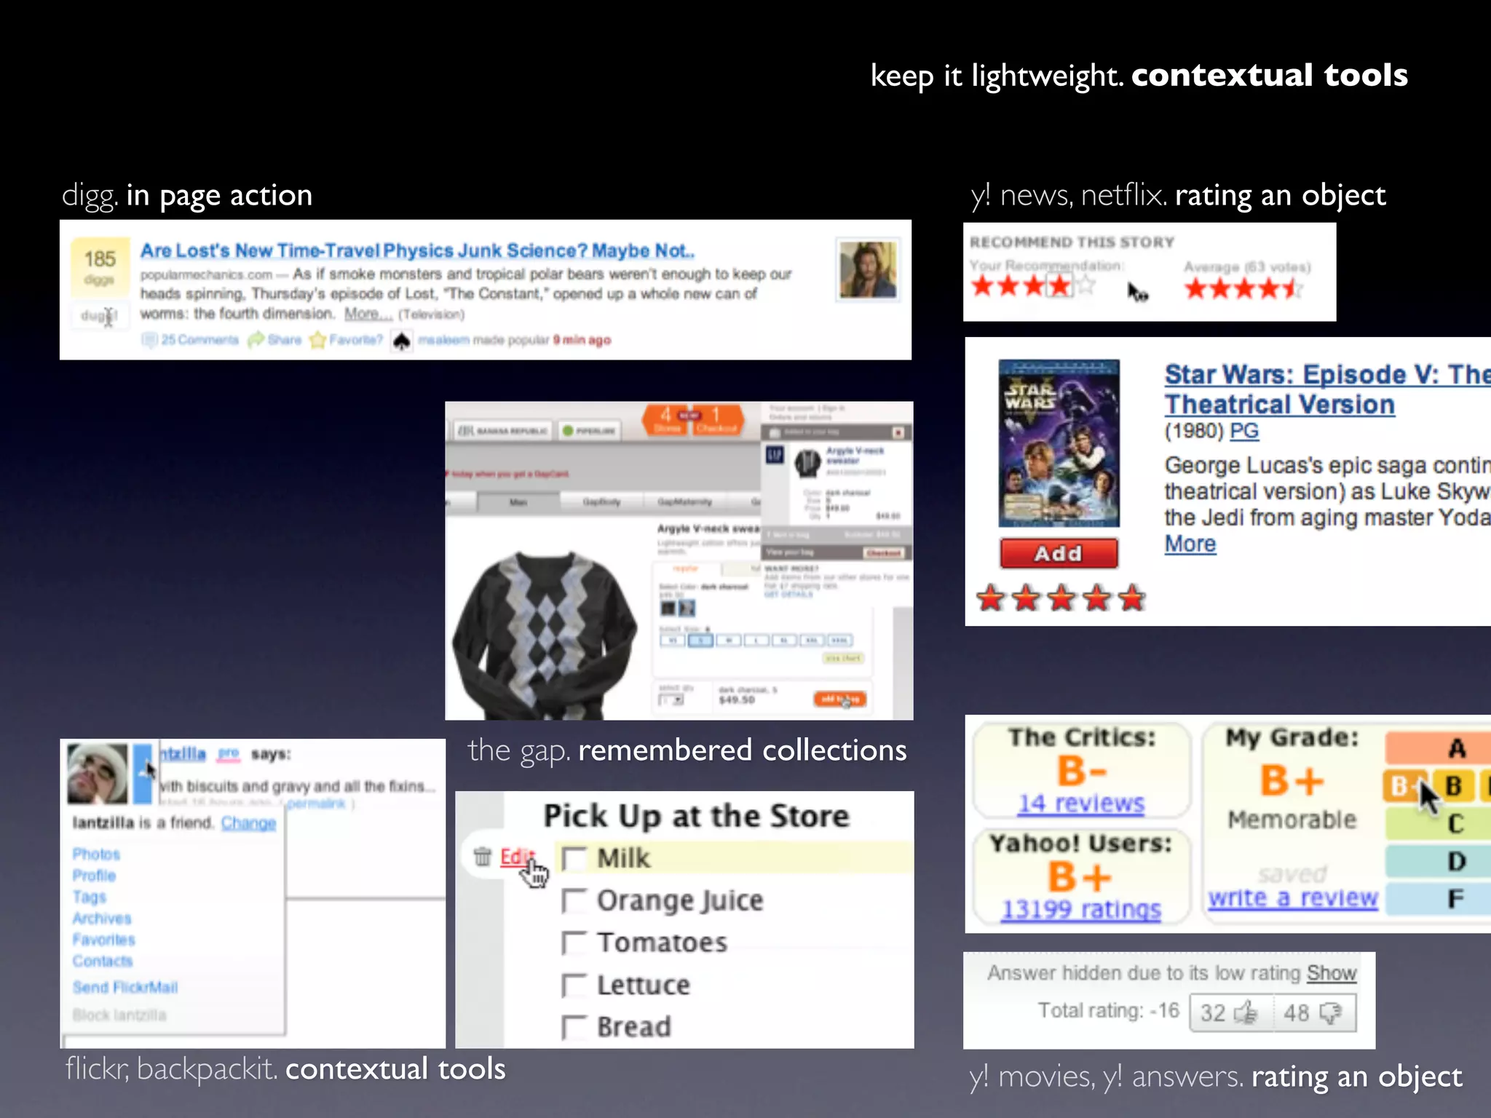This screenshot has width=1491, height=1118.
Task: Click the red Add button under the poster
Action: (1059, 554)
